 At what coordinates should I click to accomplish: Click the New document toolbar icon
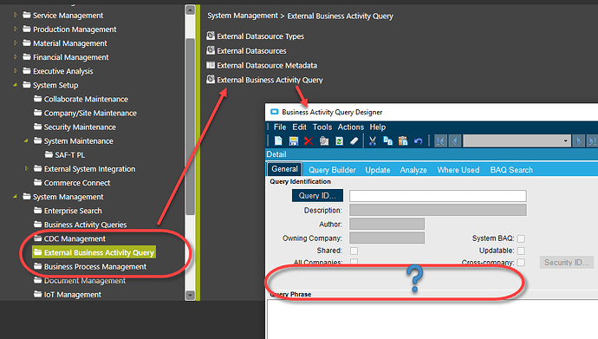(x=278, y=141)
